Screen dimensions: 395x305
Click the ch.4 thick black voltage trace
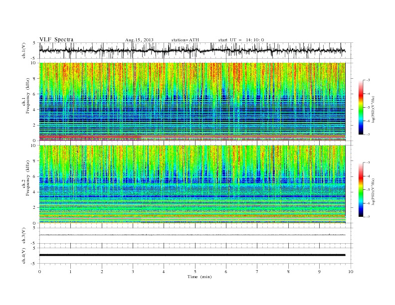click(193, 255)
